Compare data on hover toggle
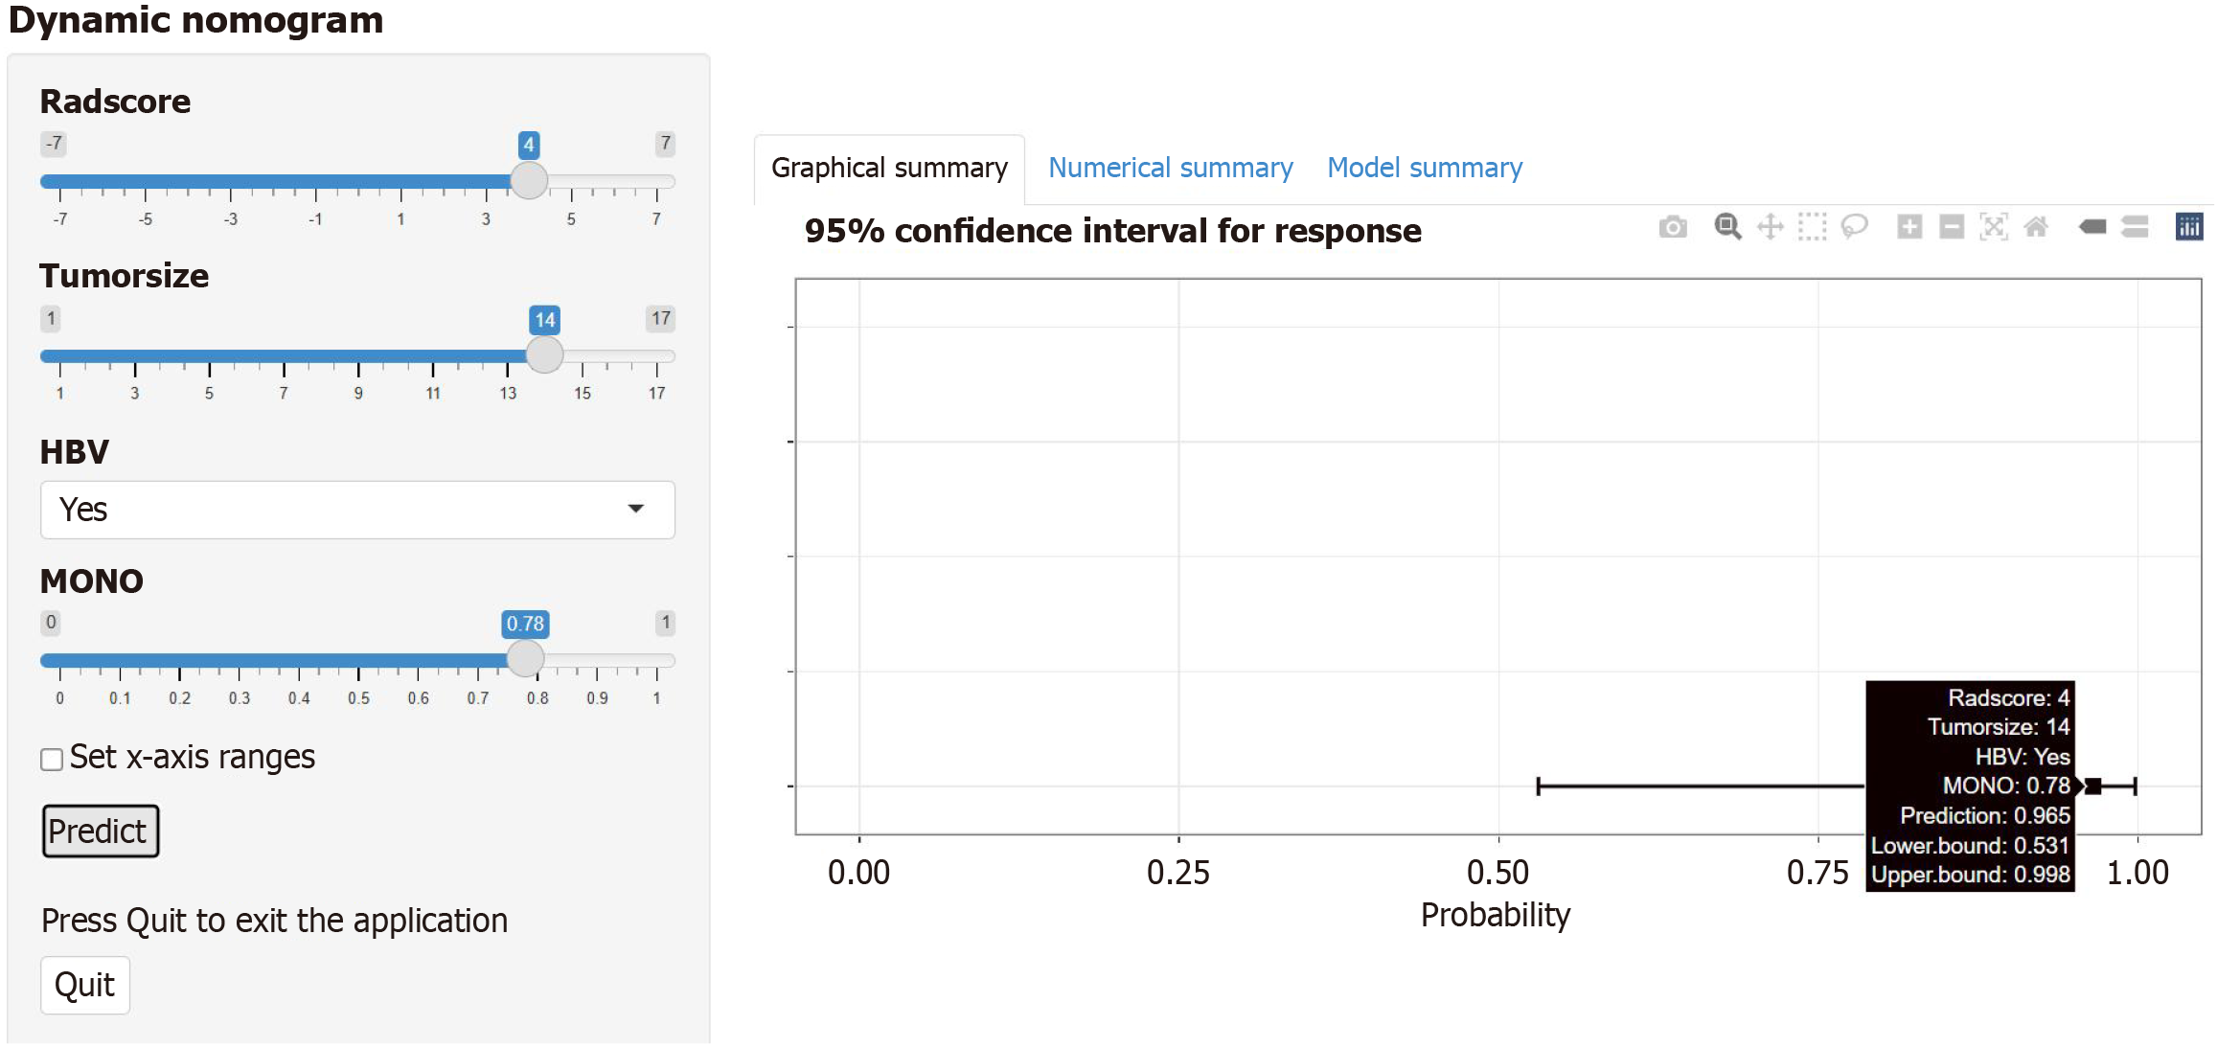This screenshot has height=1048, width=2217. pyautogui.click(x=2135, y=227)
